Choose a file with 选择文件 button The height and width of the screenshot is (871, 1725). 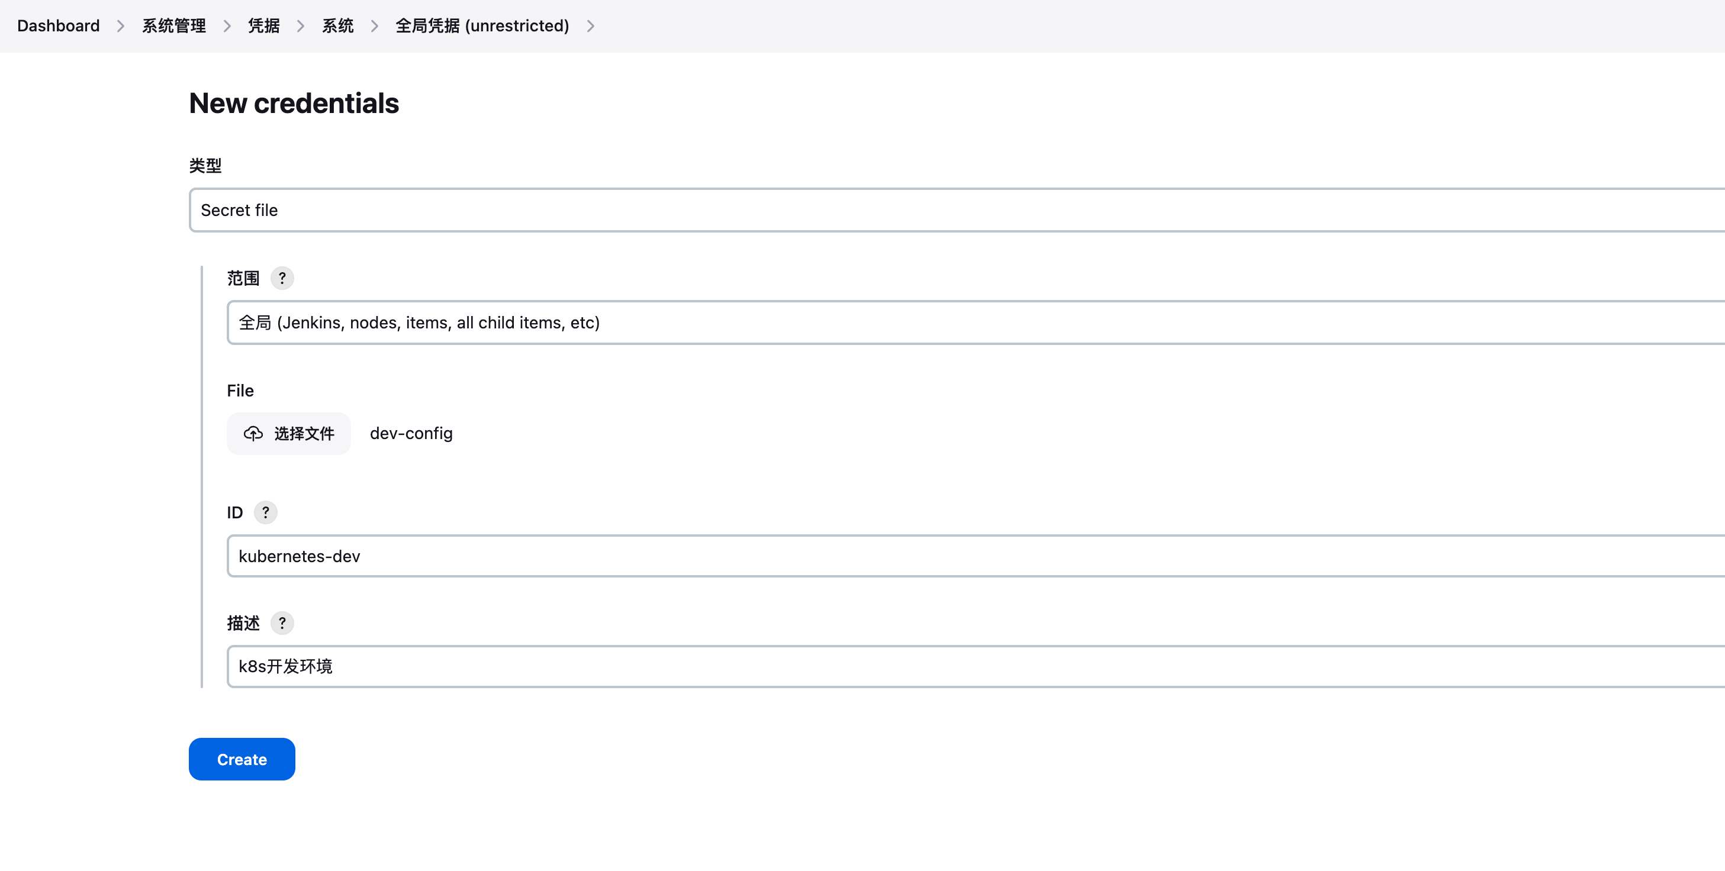[x=289, y=434]
